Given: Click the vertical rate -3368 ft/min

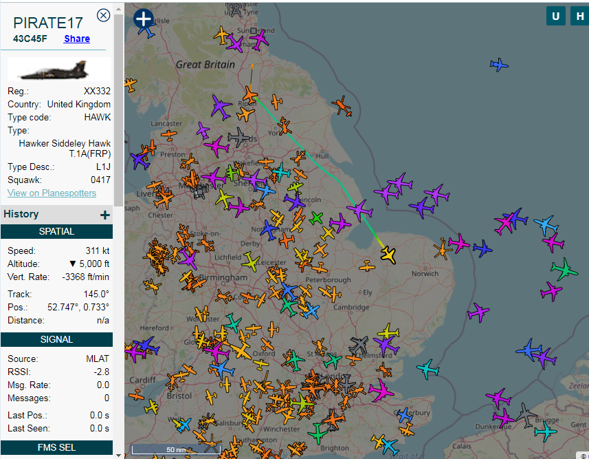Looking at the screenshot, I should pyautogui.click(x=86, y=277).
